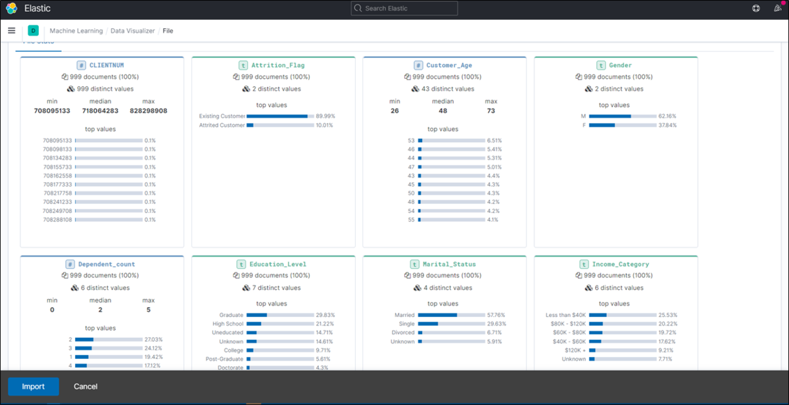Open the help menu icon
The image size is (789, 405).
[756, 9]
